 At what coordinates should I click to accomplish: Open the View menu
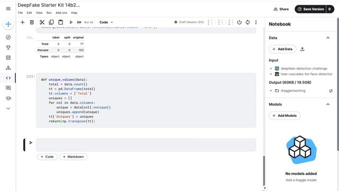pos(39,13)
